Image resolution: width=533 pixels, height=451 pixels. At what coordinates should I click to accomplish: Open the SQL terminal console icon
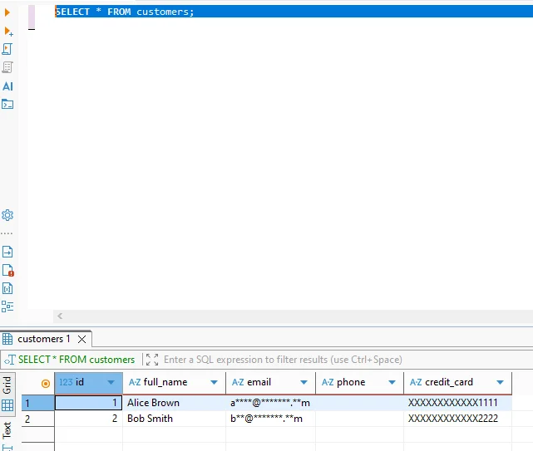tap(7, 104)
